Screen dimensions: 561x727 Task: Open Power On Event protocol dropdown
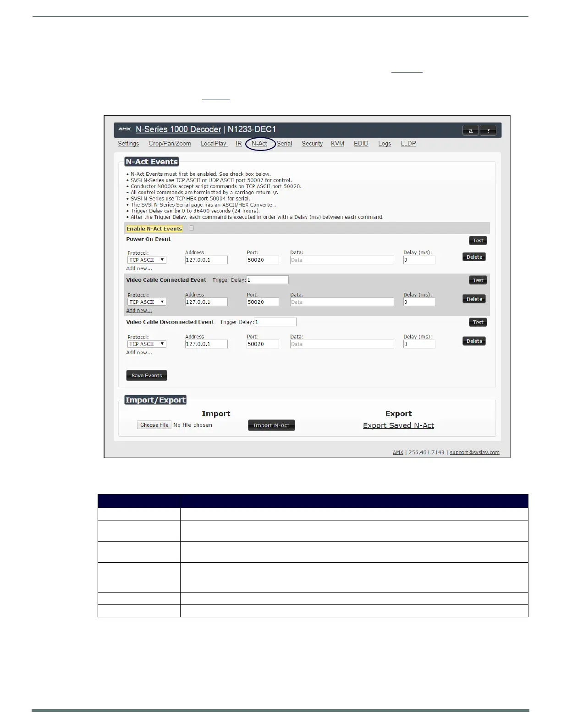point(147,260)
